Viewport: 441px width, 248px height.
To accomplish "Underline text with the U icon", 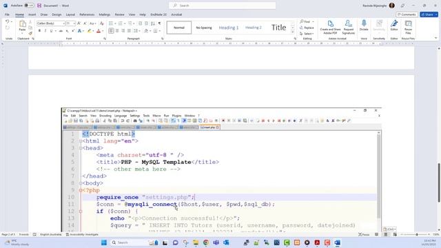I will click(x=51, y=31).
